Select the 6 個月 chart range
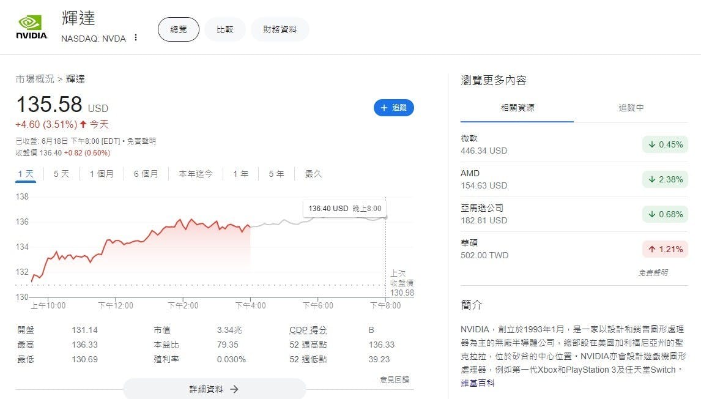701x399 pixels. (146, 174)
